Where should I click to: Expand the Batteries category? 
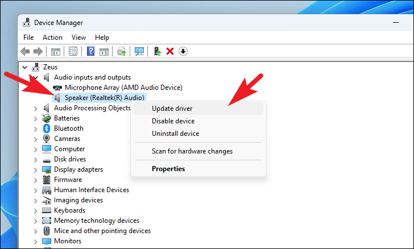36,118
